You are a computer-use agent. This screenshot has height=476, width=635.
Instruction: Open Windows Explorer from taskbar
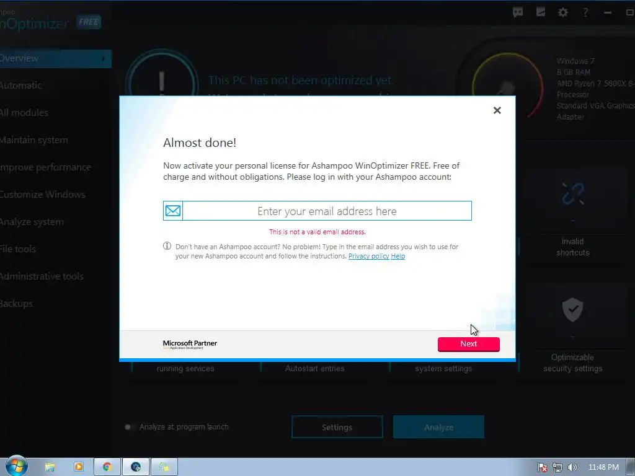[50, 467]
